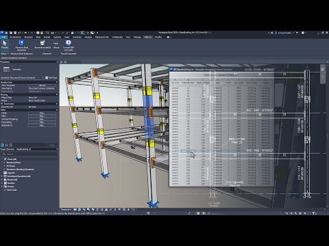This screenshot has width=329, height=246.
Task: Switch to the Manage ribbon tab
Action: (137, 37)
